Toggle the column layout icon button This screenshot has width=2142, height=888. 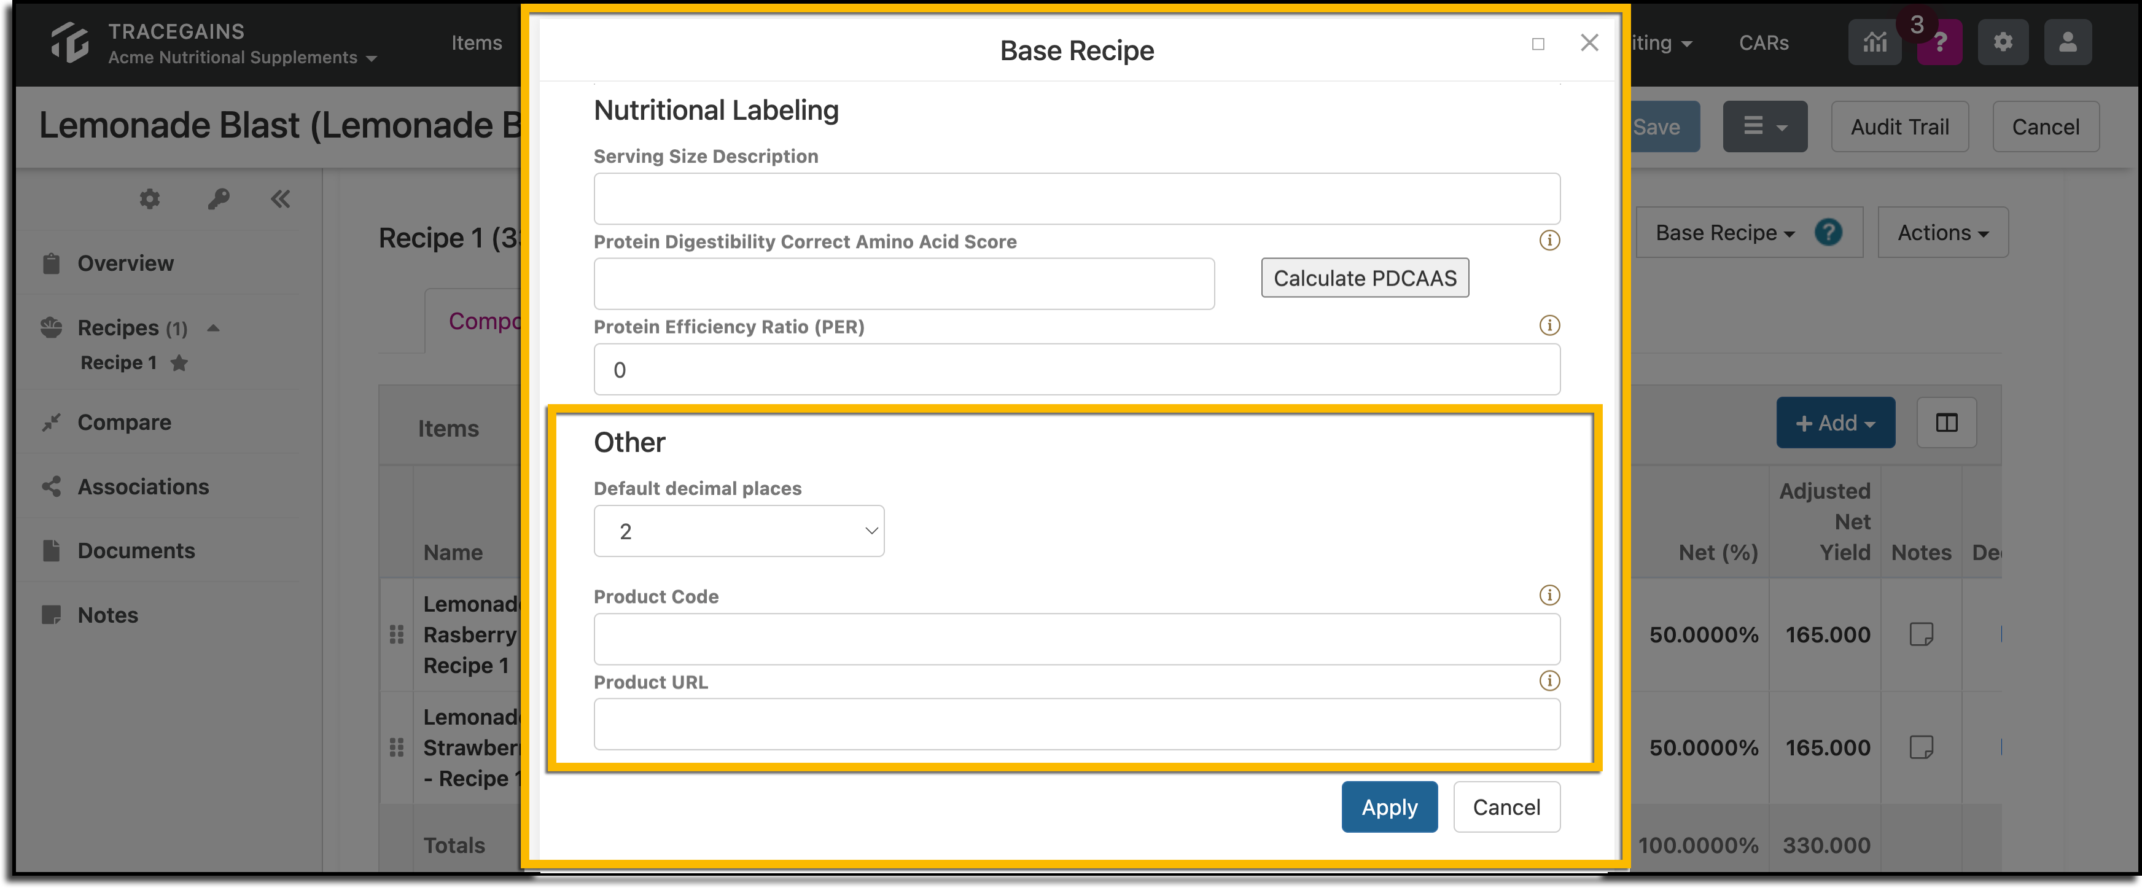1945,423
